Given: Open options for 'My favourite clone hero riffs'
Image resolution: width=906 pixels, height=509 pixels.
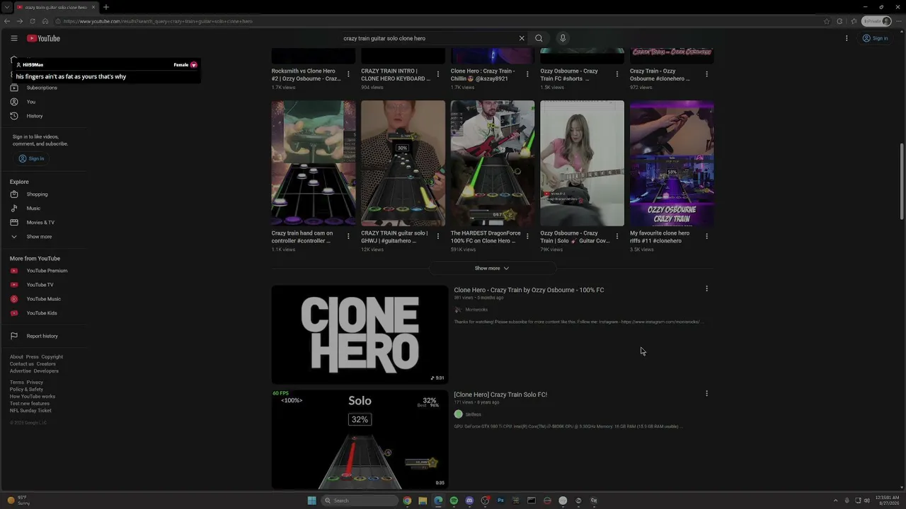Looking at the screenshot, I should pos(706,236).
